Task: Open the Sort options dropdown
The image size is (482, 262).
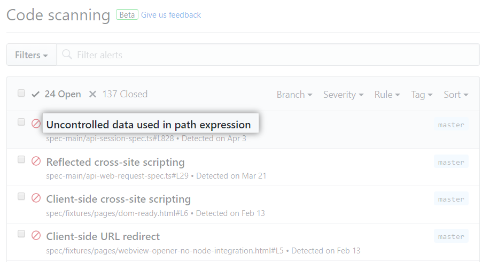Action: [456, 95]
